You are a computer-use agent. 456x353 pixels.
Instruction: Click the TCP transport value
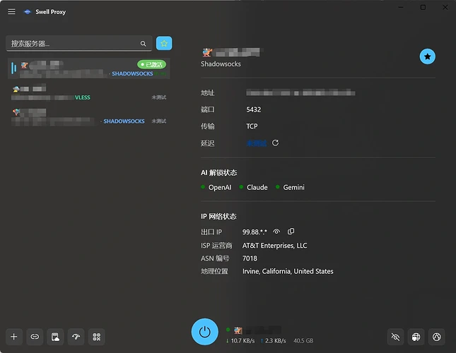point(252,126)
